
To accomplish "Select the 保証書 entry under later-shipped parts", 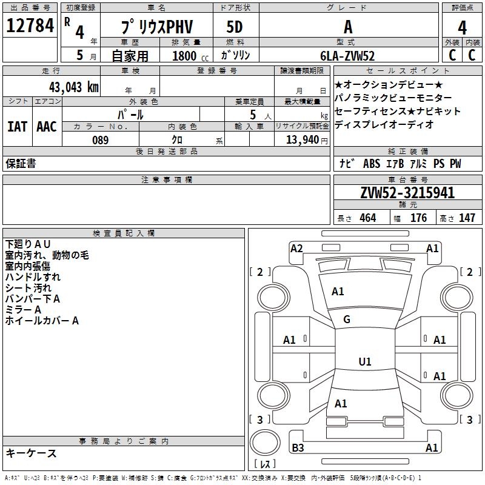I will click(21, 164).
